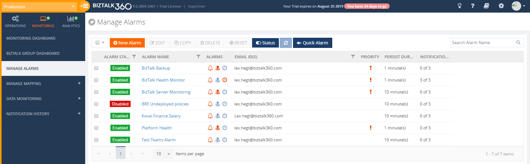Image resolution: width=530 pixels, height=164 pixels.
Task: Click the lightbulb tips icon in header
Action: tap(460, 6)
